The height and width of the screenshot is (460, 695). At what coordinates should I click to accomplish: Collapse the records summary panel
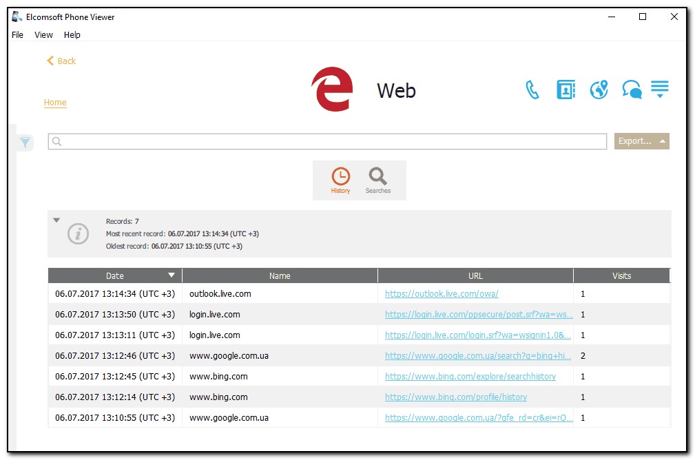(56, 221)
